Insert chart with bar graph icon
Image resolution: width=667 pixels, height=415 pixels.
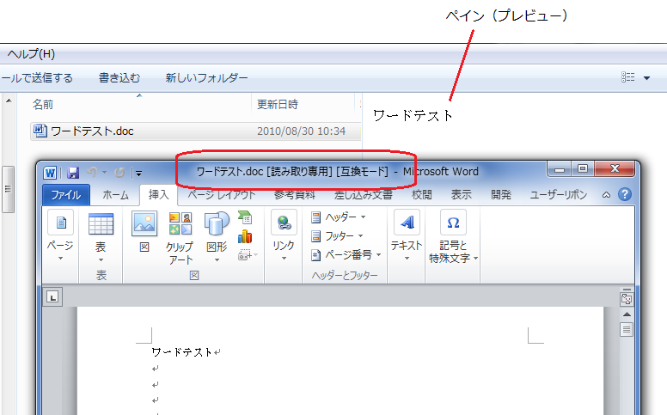[245, 236]
